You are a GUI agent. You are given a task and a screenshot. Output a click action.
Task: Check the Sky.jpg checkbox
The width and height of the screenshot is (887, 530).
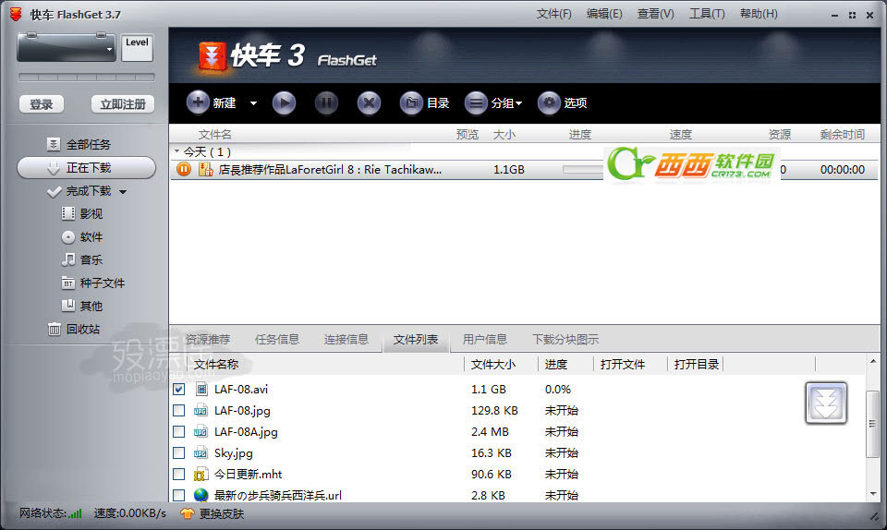tap(178, 452)
